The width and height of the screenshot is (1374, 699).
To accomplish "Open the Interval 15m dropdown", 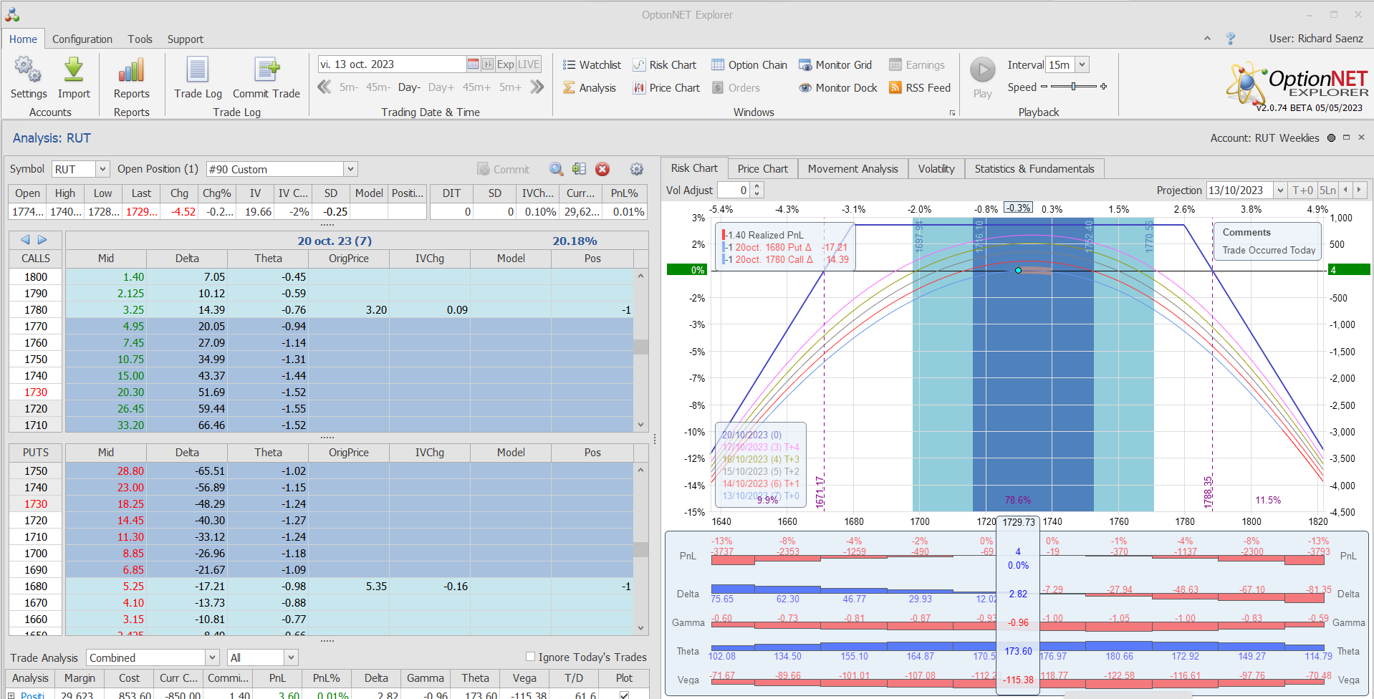I will click(1082, 64).
